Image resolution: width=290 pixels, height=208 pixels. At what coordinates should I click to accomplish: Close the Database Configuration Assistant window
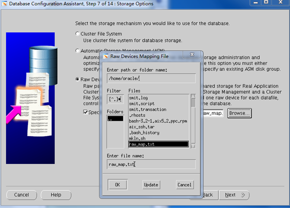(280, 2)
